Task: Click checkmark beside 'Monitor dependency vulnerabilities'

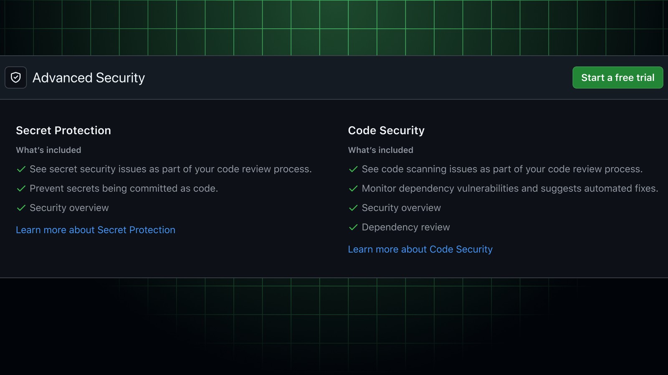Action: (353, 189)
